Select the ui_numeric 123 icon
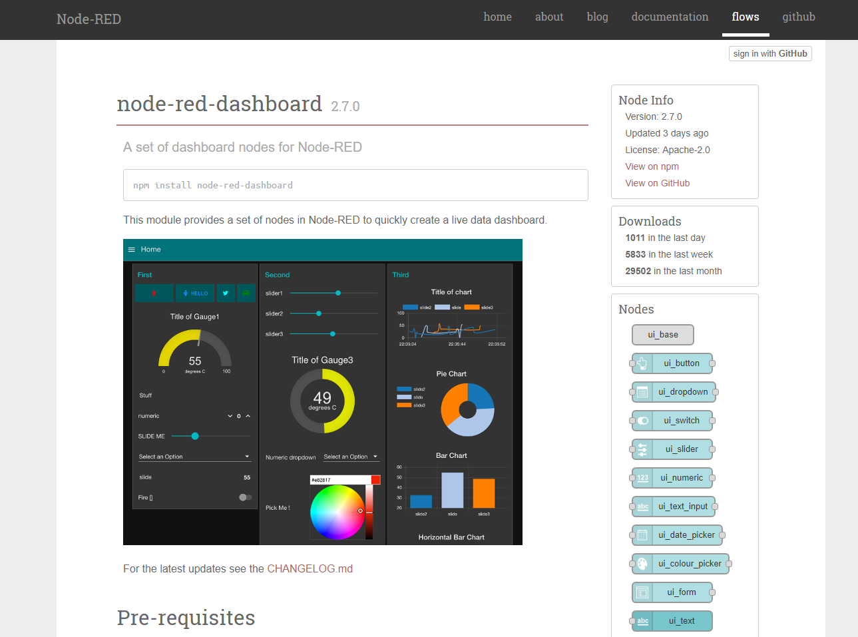The width and height of the screenshot is (858, 637). click(x=642, y=478)
